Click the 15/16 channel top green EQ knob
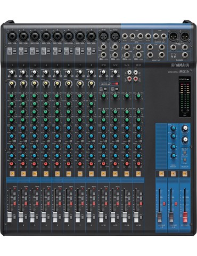Screen dimensions: 197x256 138,96
